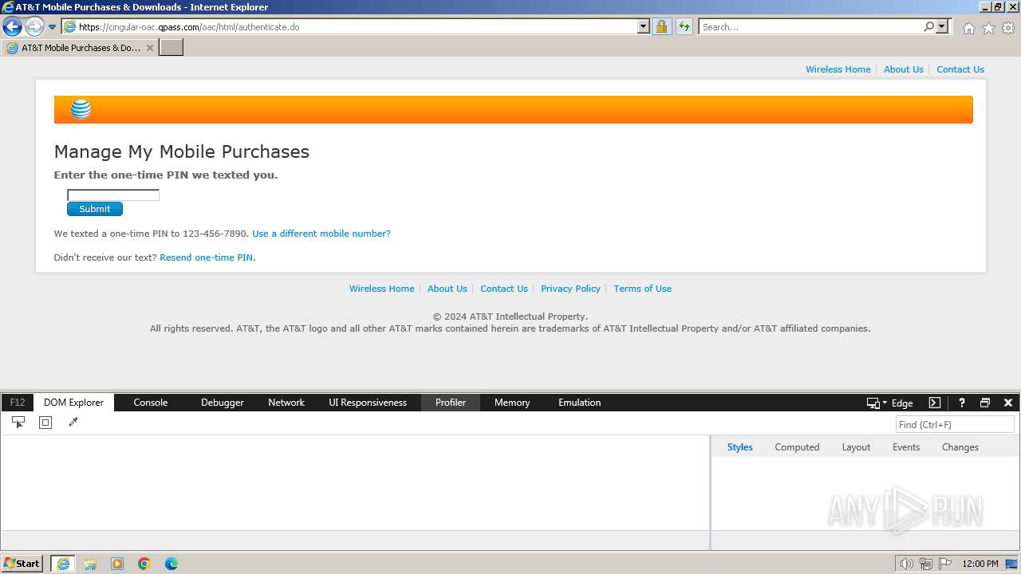Open the Edge document mode dropdown

coord(890,403)
